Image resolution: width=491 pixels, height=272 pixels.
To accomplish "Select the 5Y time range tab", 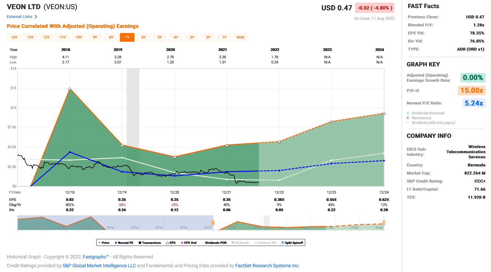I will pyautogui.click(x=160, y=37).
